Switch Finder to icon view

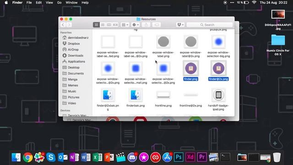pyautogui.click(x=96, y=25)
